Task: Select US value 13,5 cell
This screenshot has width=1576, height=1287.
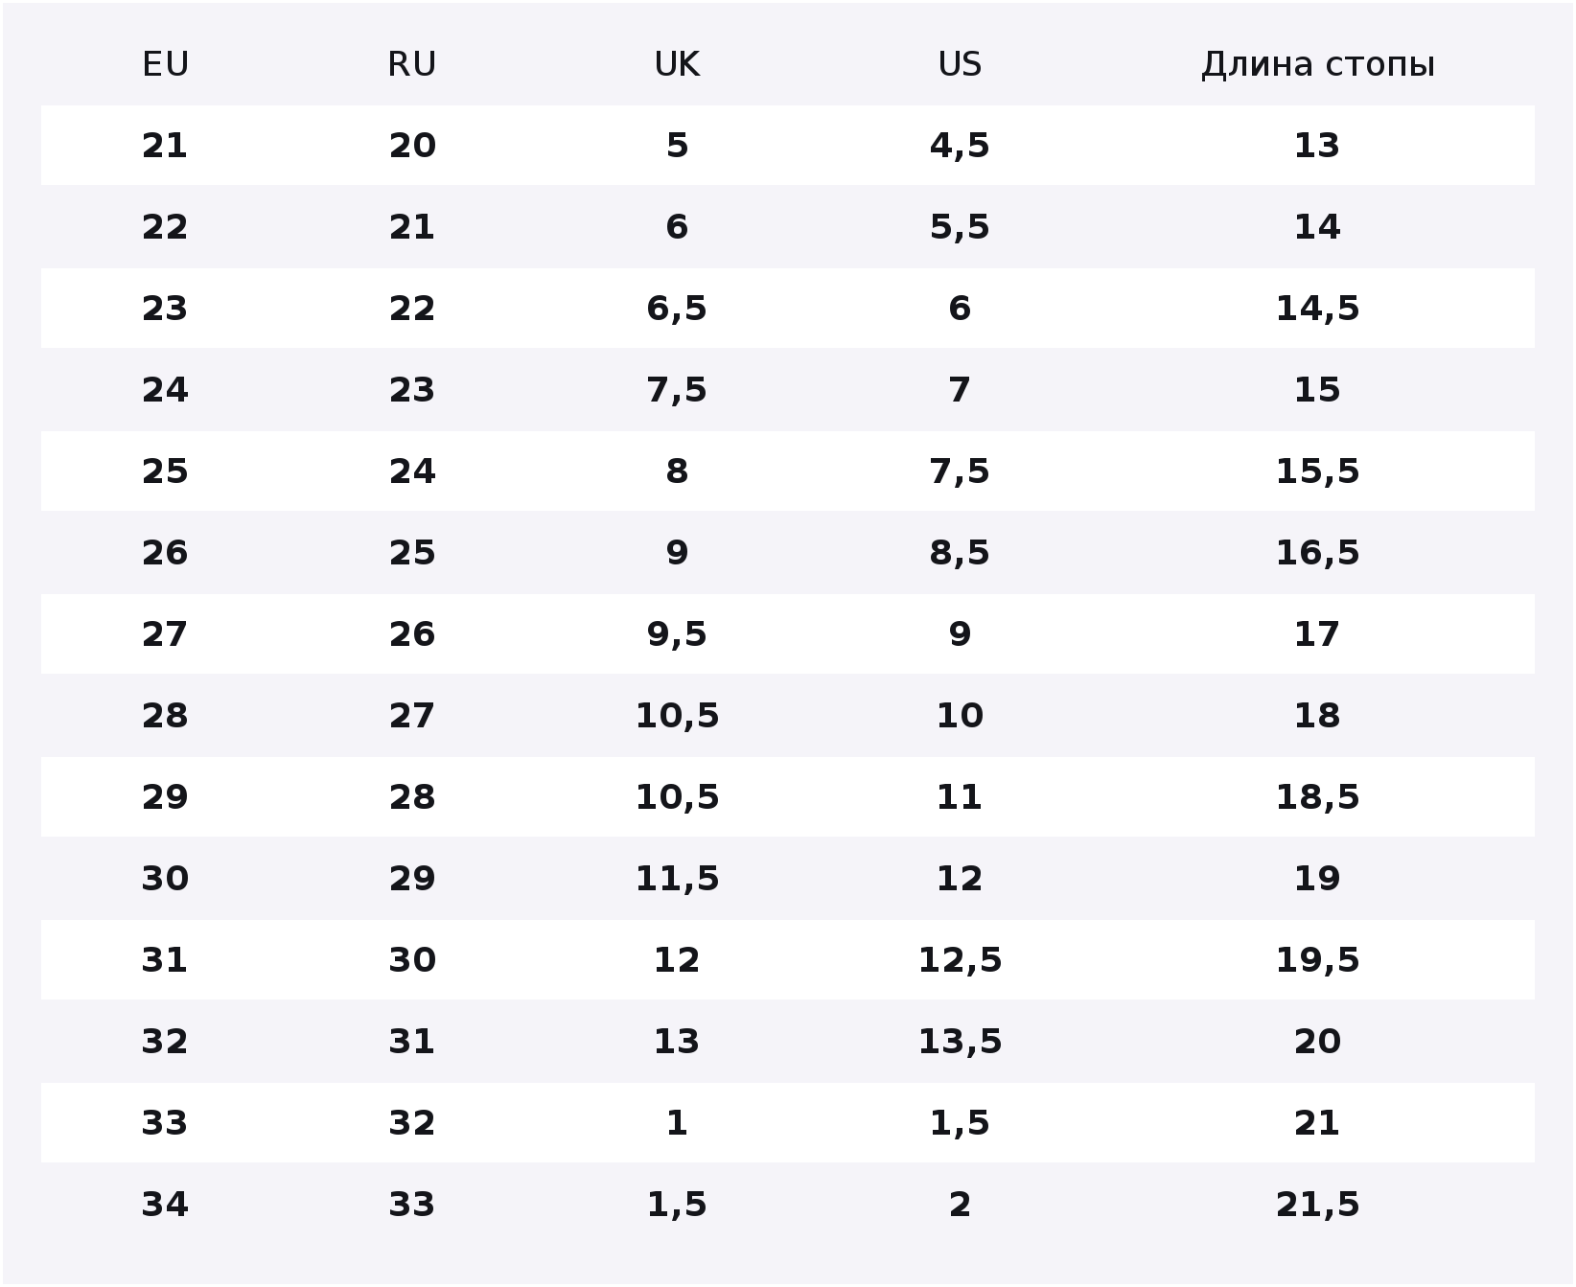Action: point(960,1042)
